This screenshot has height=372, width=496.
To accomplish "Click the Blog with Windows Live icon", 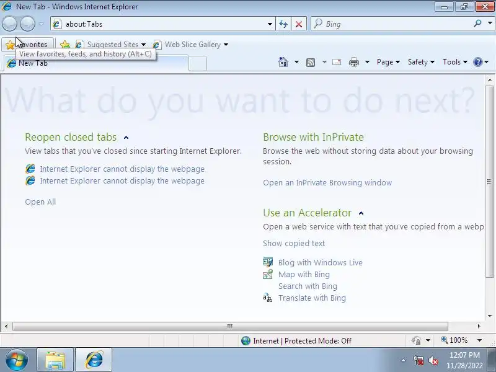I will [268, 262].
